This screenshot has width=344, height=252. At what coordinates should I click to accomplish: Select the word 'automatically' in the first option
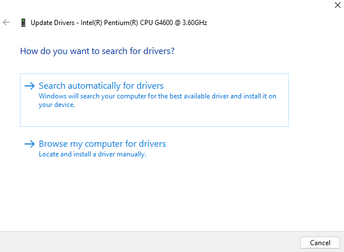[x=94, y=86]
